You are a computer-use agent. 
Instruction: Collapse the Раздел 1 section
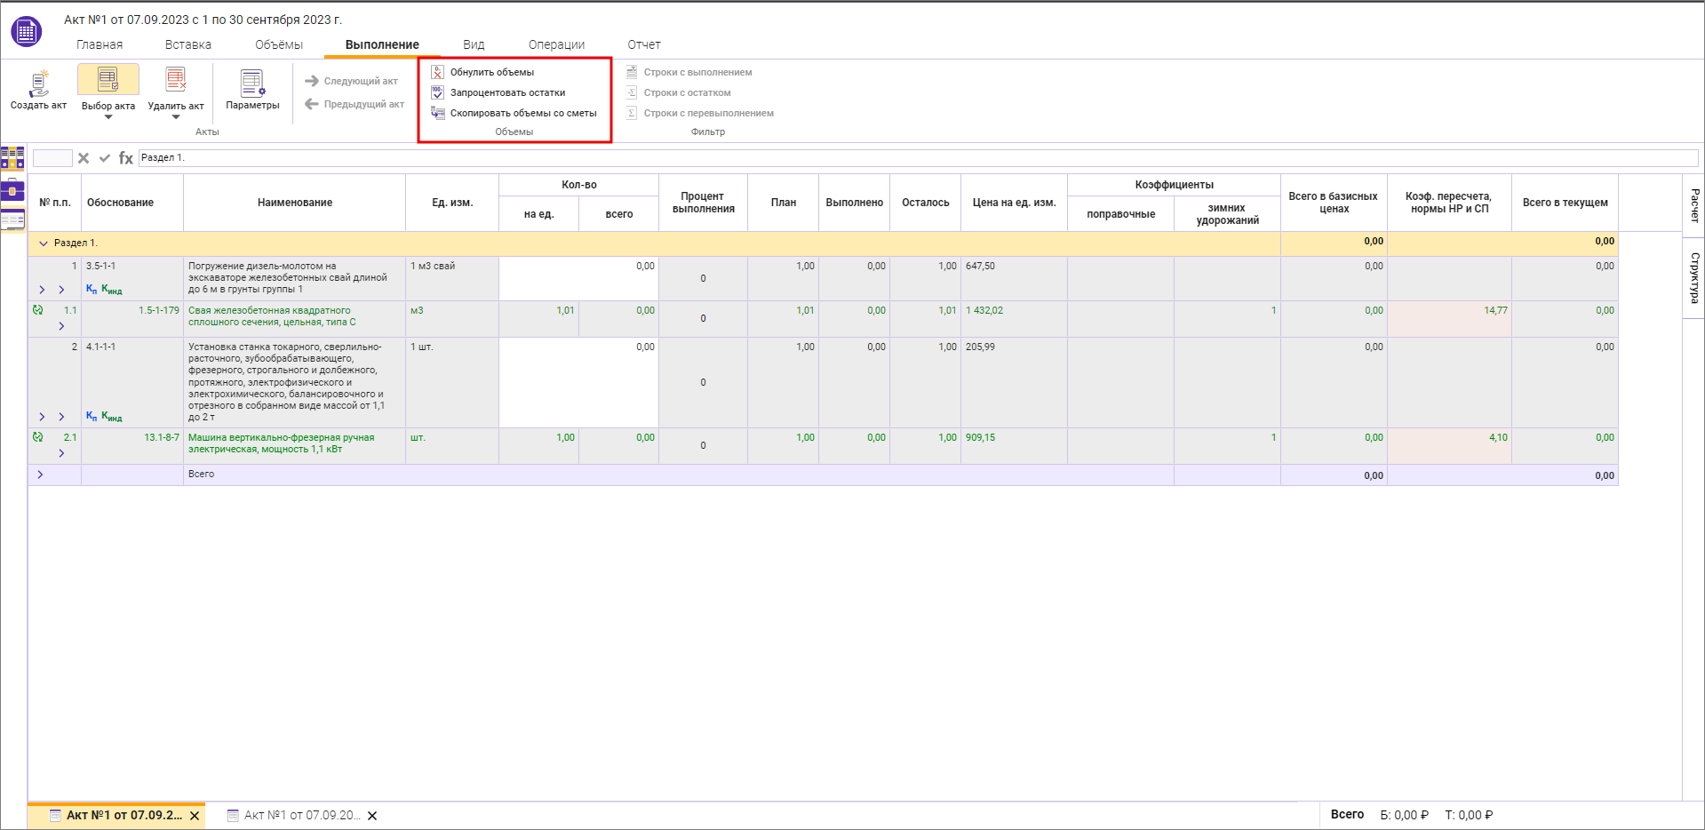[x=43, y=243]
